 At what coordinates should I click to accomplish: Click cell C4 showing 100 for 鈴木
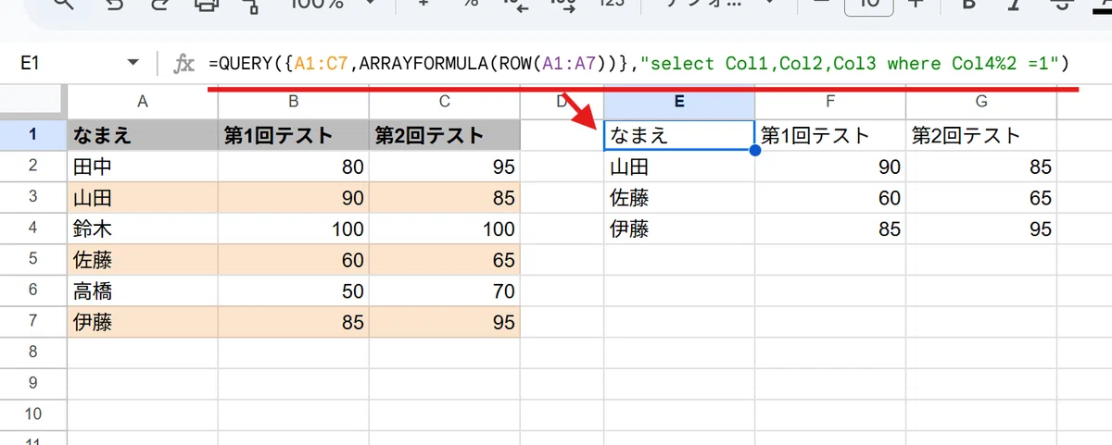click(x=444, y=229)
